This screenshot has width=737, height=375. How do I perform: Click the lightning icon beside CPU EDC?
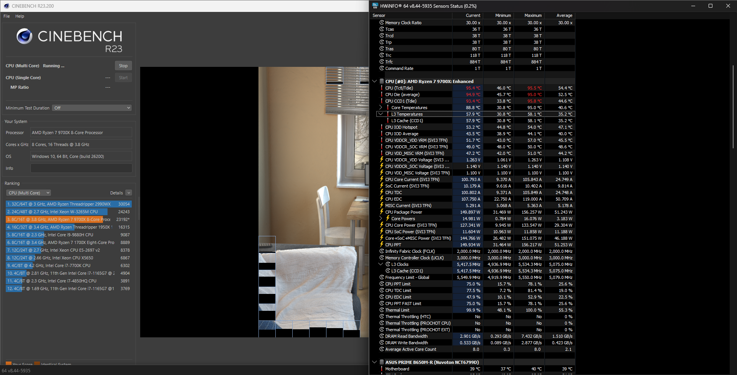pos(382,199)
